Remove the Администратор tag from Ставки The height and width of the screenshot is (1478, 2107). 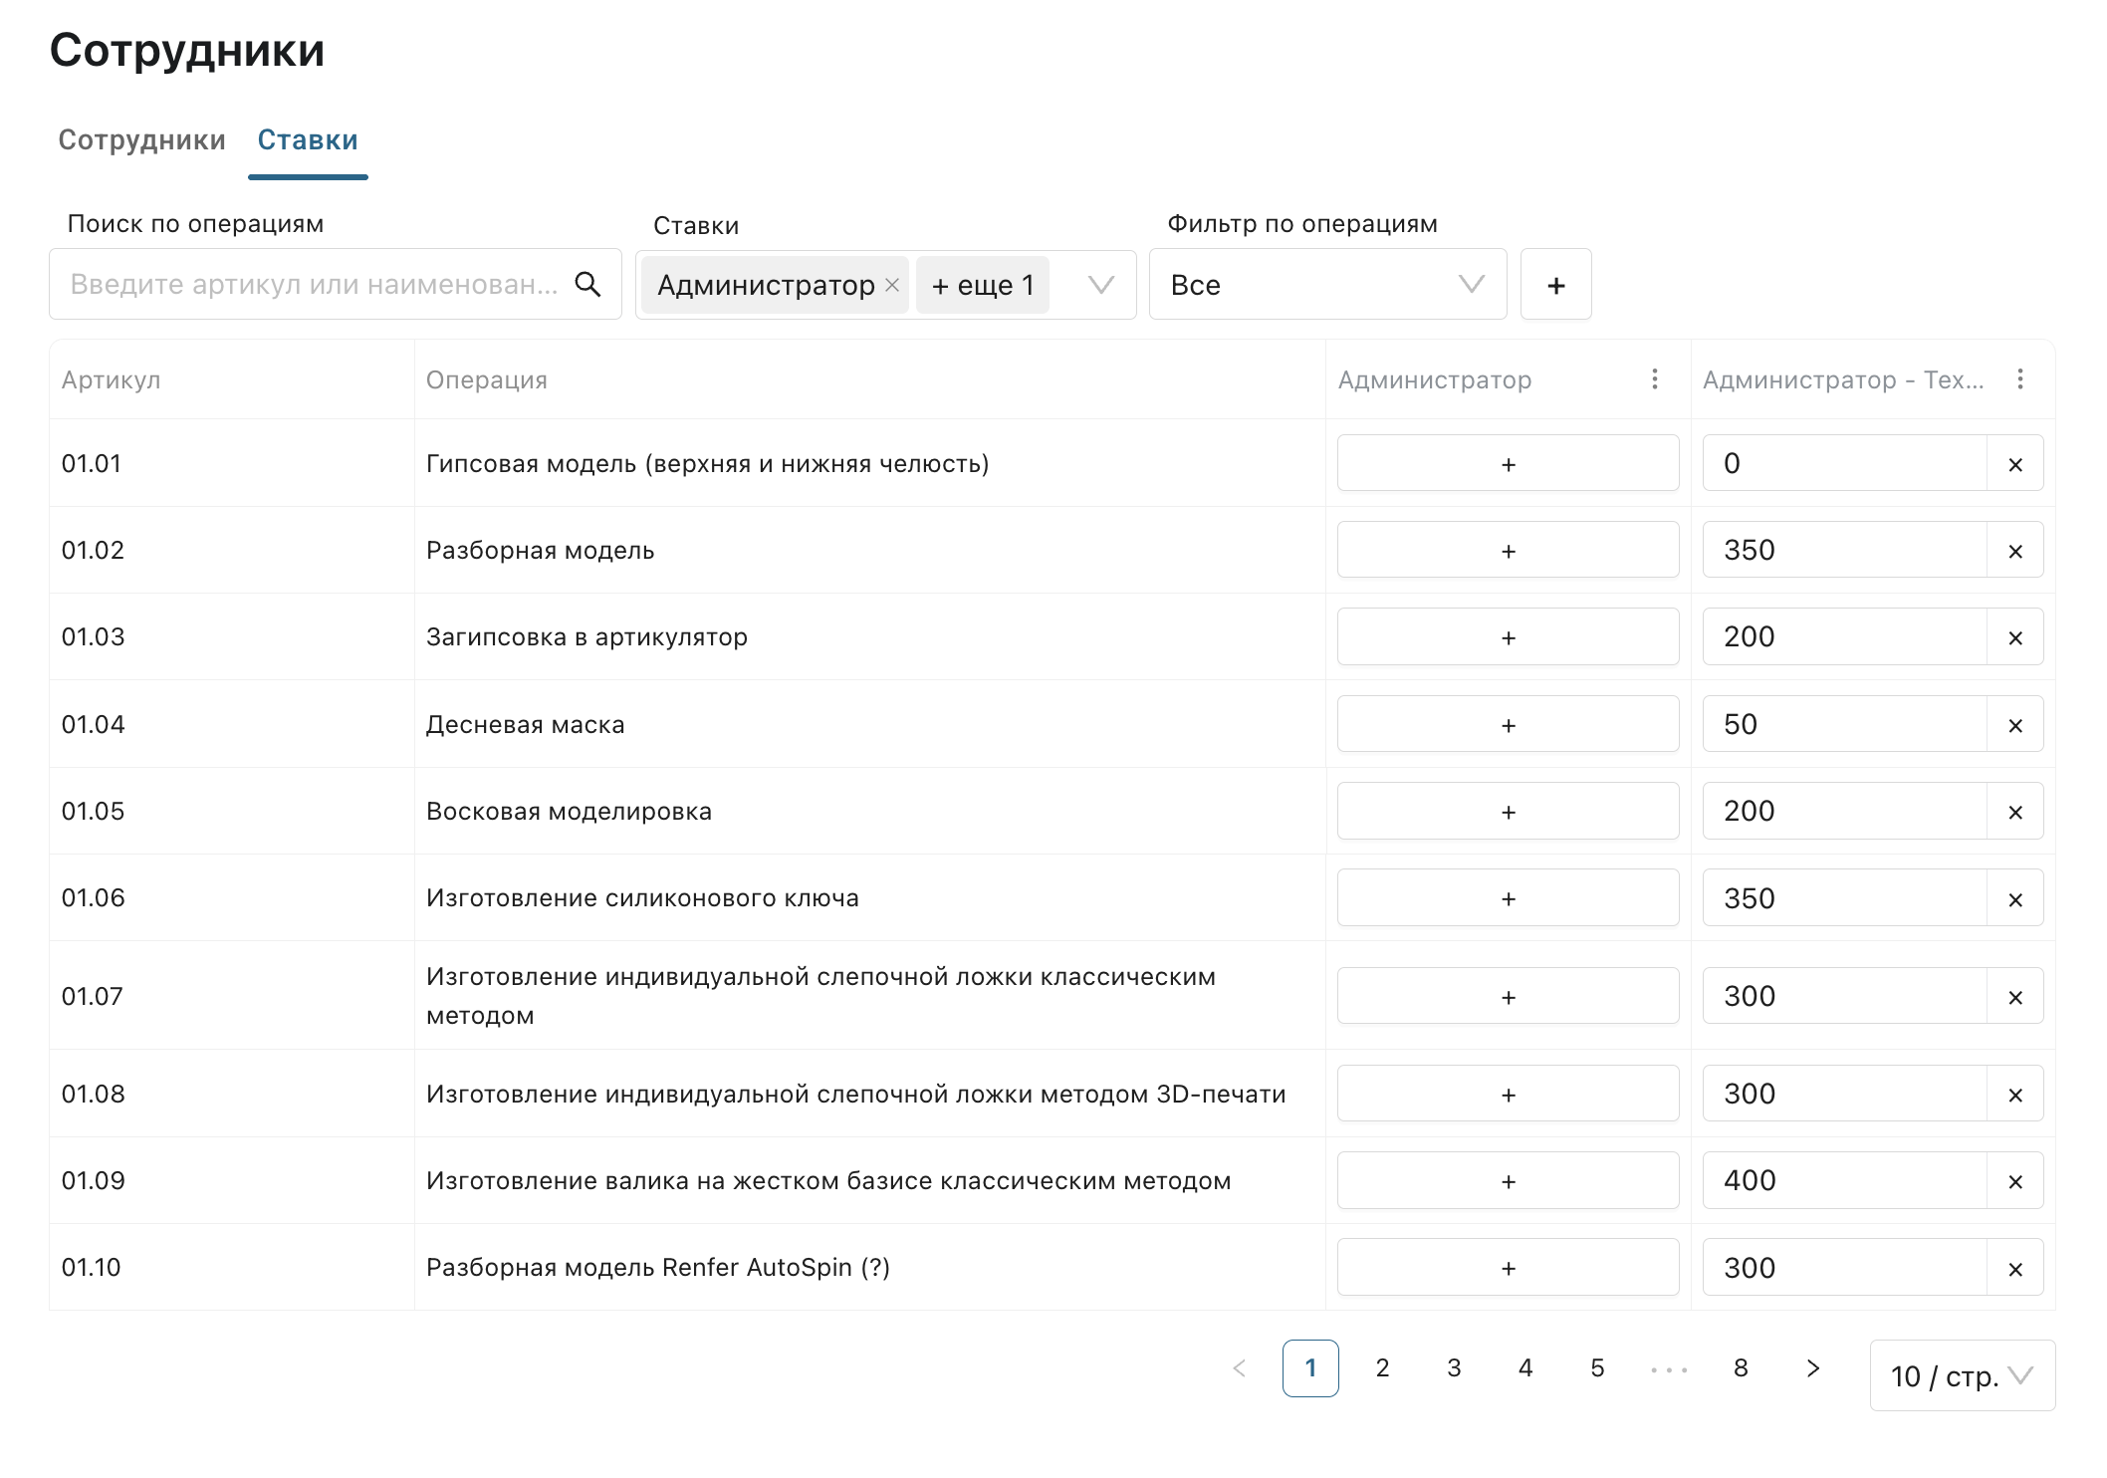click(892, 285)
